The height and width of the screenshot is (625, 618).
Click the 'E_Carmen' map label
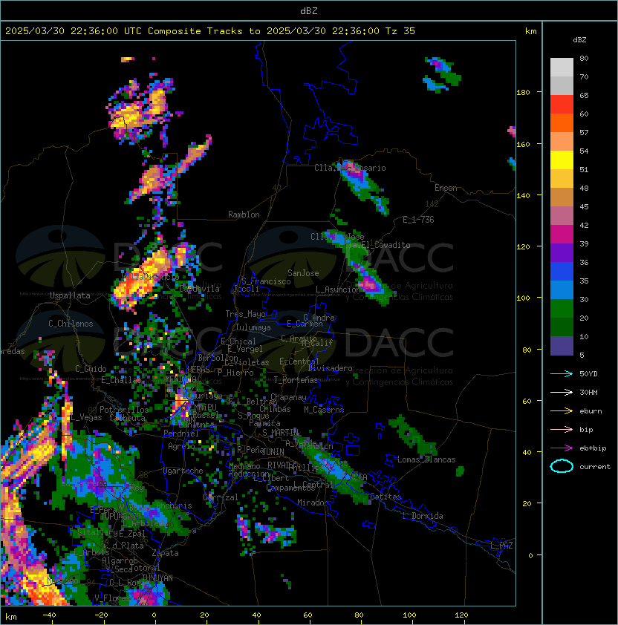[305, 323]
